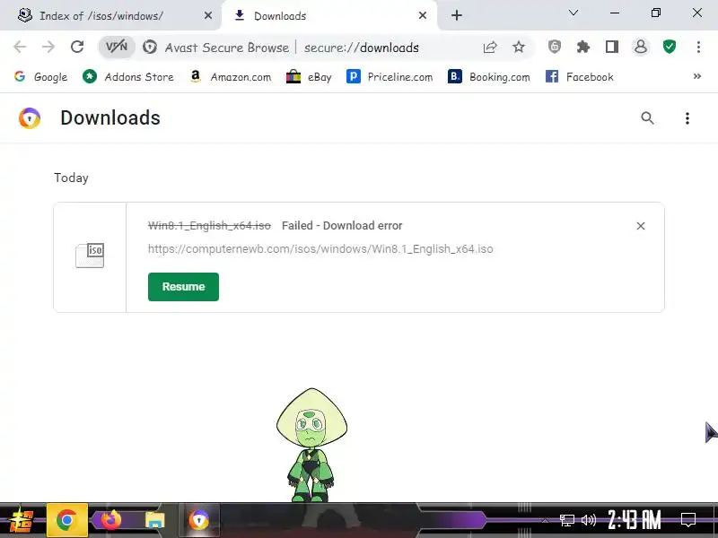This screenshot has height=538, width=718.
Task: Open the Facebook bookmark
Action: point(579,77)
